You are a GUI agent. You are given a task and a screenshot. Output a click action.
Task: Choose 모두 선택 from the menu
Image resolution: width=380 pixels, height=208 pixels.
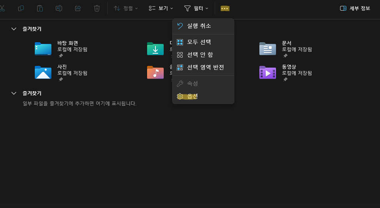[203, 42]
